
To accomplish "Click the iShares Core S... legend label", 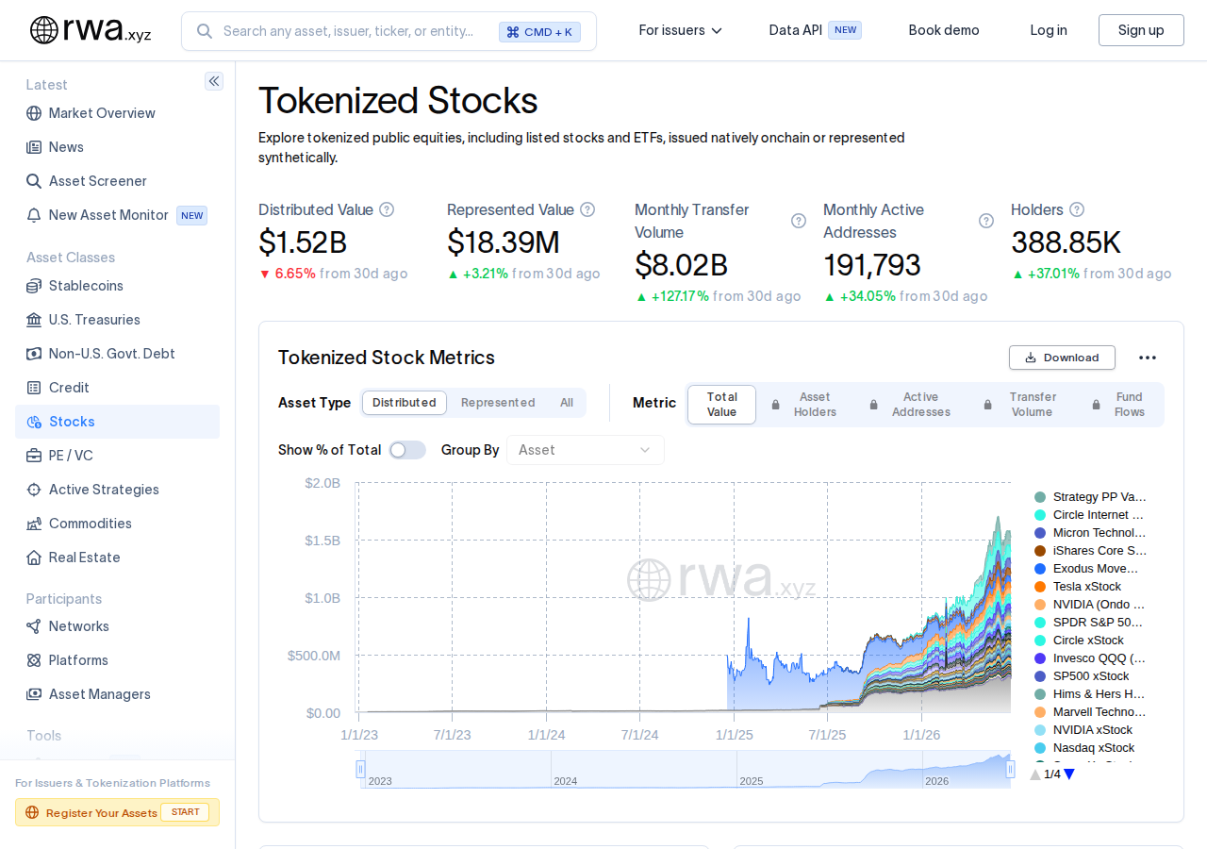I will (x=1100, y=551).
